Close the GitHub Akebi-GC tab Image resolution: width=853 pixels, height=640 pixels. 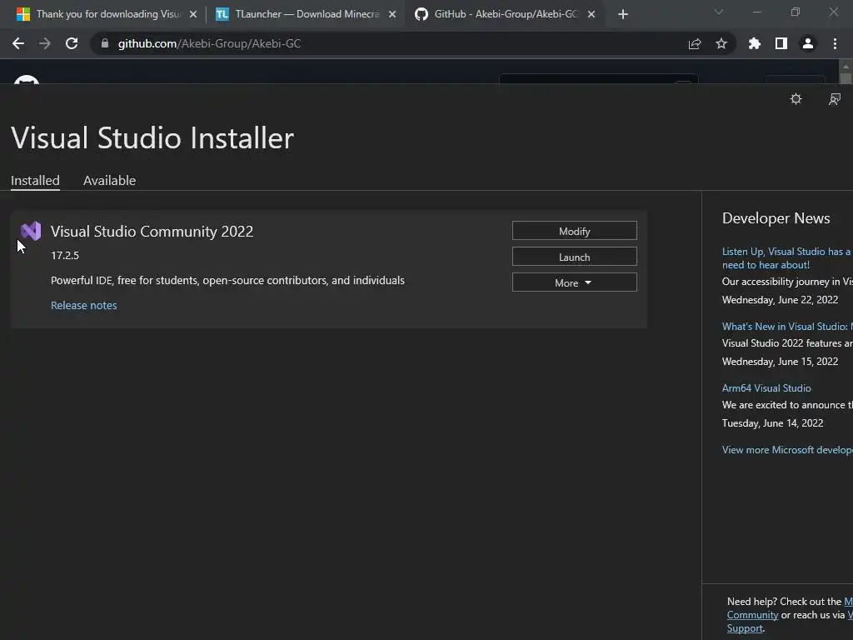point(591,14)
